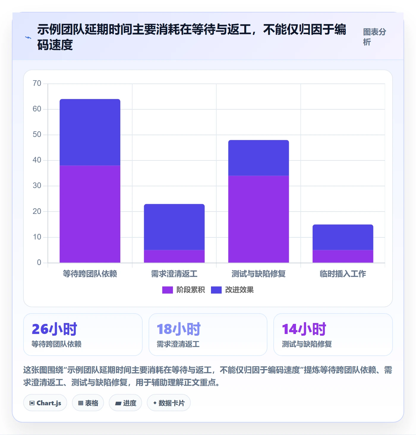Toggle the 阶段累积 legend swatch

tap(167, 290)
